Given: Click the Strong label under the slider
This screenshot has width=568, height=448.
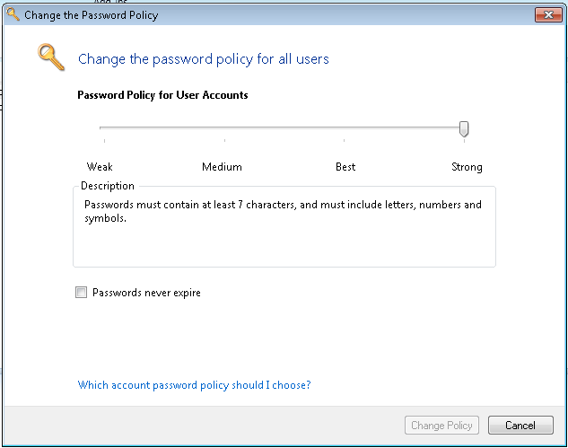Looking at the screenshot, I should (467, 167).
